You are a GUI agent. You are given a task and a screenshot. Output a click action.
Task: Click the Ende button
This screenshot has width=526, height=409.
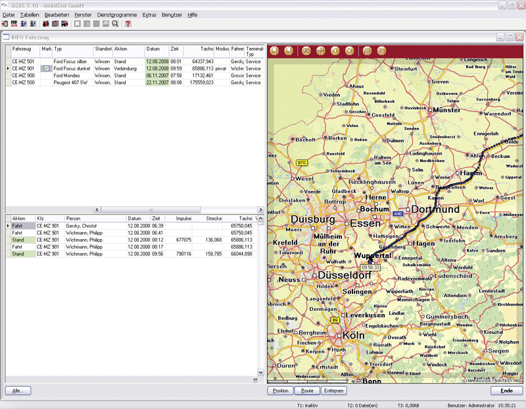tap(506, 391)
